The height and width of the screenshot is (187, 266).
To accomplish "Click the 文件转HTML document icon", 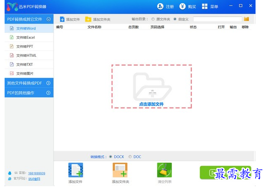I will (12, 56).
